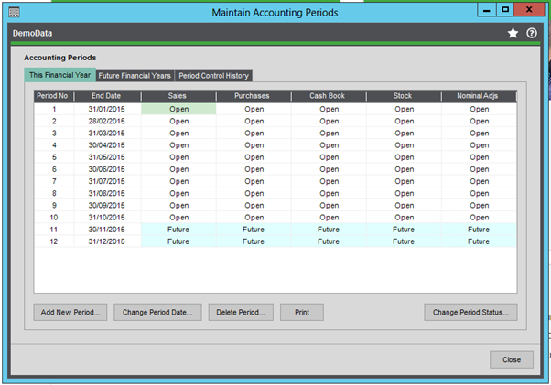551x385 pixels.
Task: Select end date 30/04/2015
Action: click(106, 145)
